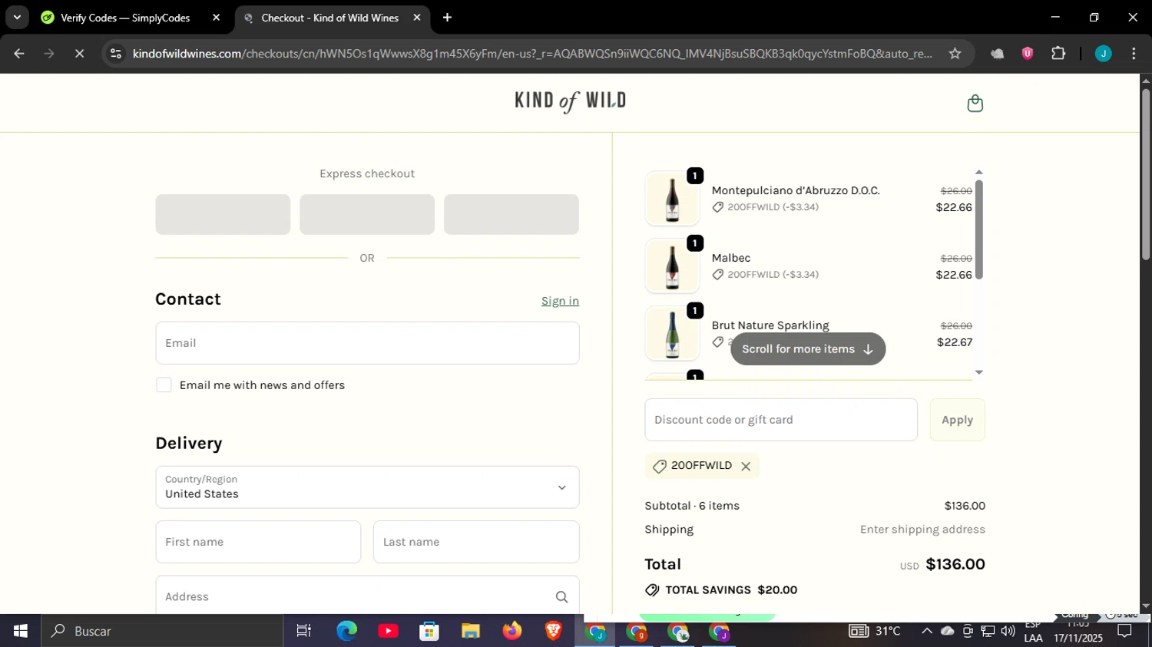Click the order list scroll down arrow
The image size is (1152, 647).
point(978,372)
